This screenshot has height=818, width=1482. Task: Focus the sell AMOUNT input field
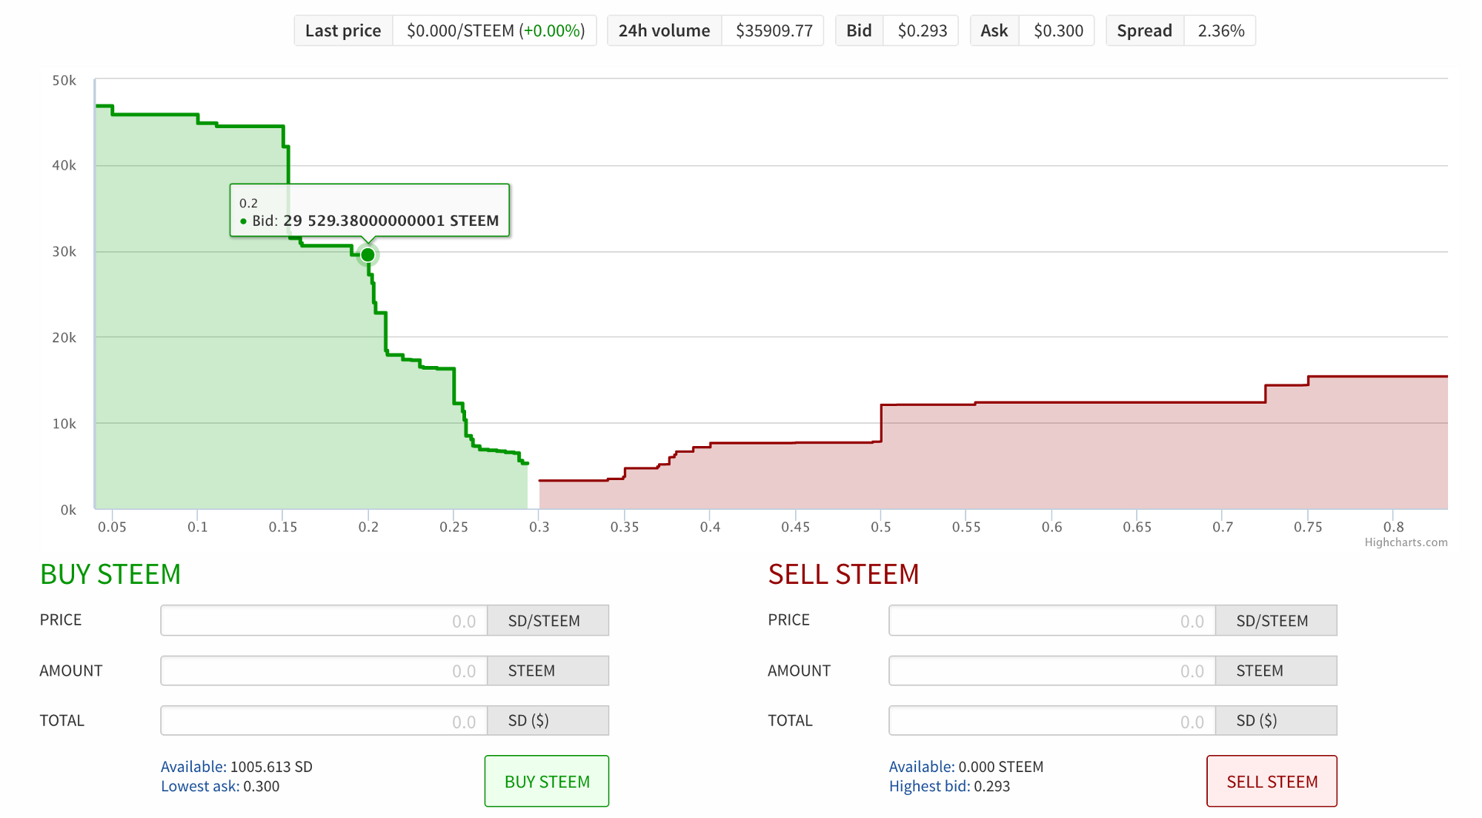[1052, 671]
